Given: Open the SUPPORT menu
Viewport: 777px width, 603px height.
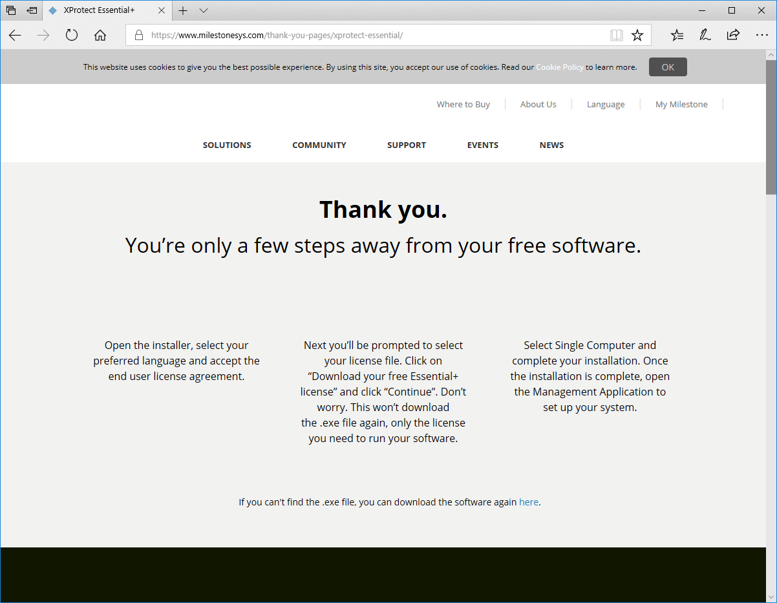Looking at the screenshot, I should click(407, 145).
